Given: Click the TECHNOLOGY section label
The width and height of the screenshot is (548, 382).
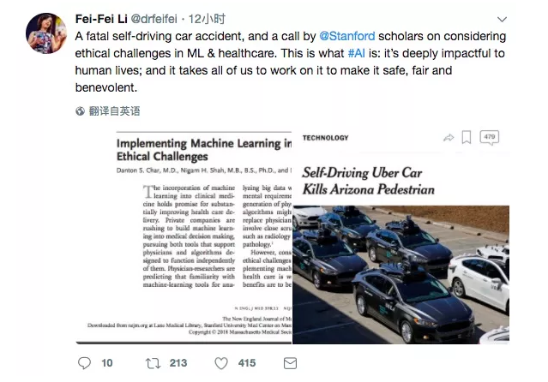Looking at the screenshot, I should coord(325,138).
